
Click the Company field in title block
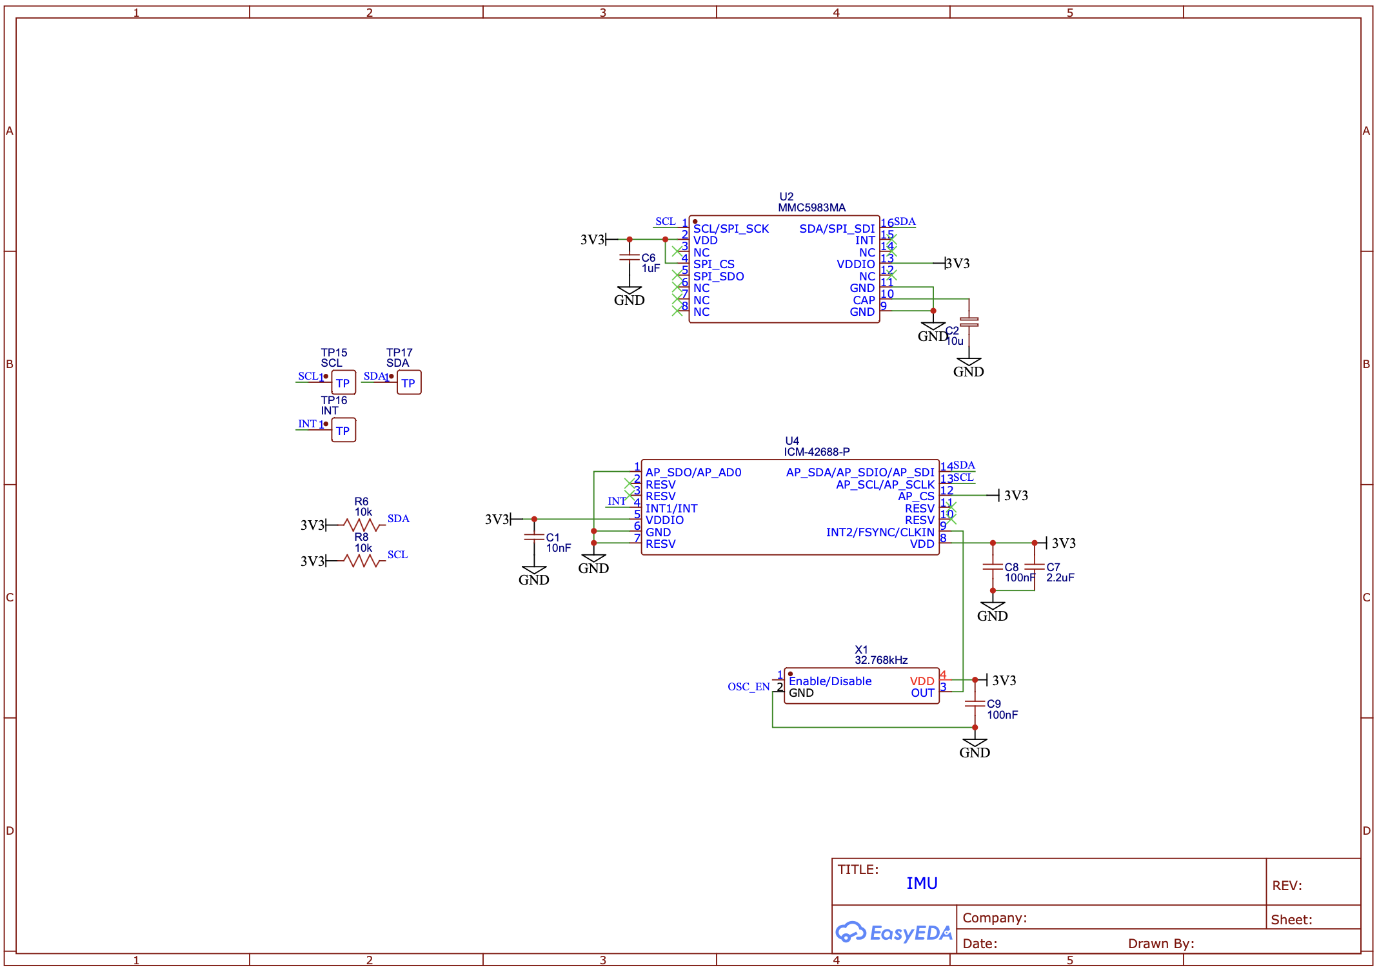pos(996,917)
